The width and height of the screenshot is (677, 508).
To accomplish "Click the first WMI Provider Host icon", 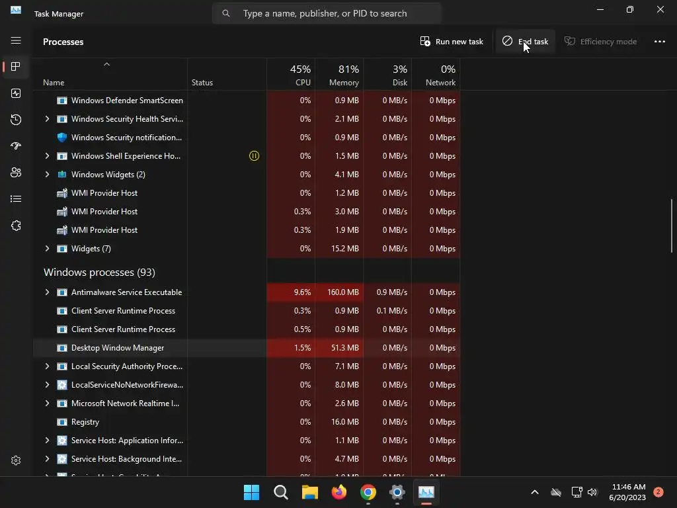I will point(62,193).
